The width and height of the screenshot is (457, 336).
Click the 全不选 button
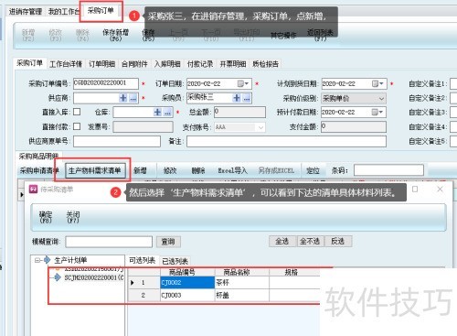(310, 241)
